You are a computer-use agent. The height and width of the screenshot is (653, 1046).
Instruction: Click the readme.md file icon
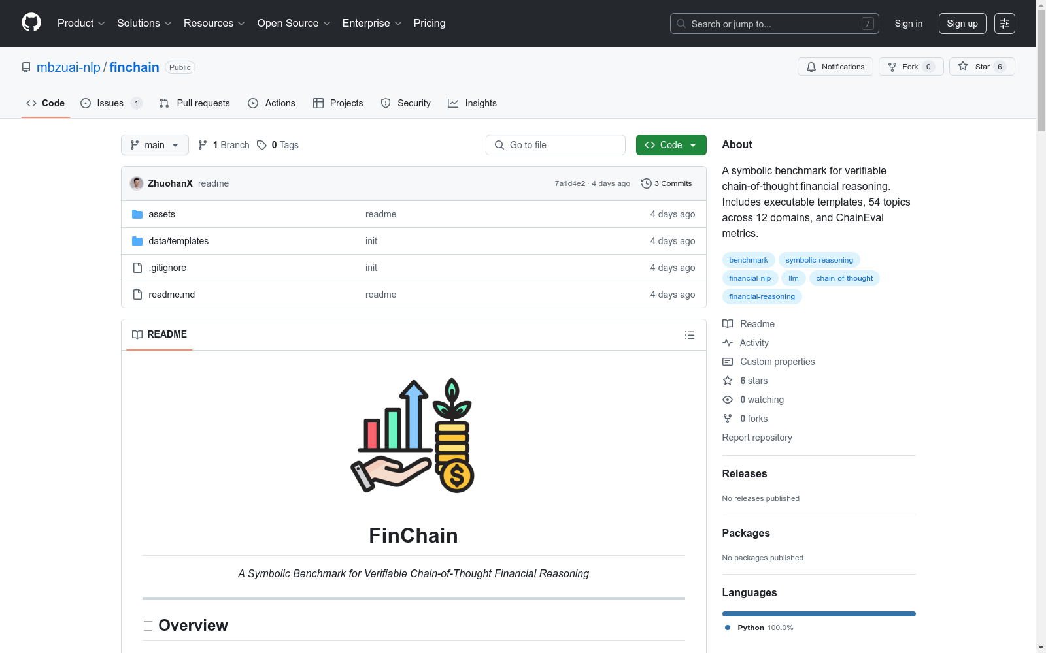click(x=137, y=295)
